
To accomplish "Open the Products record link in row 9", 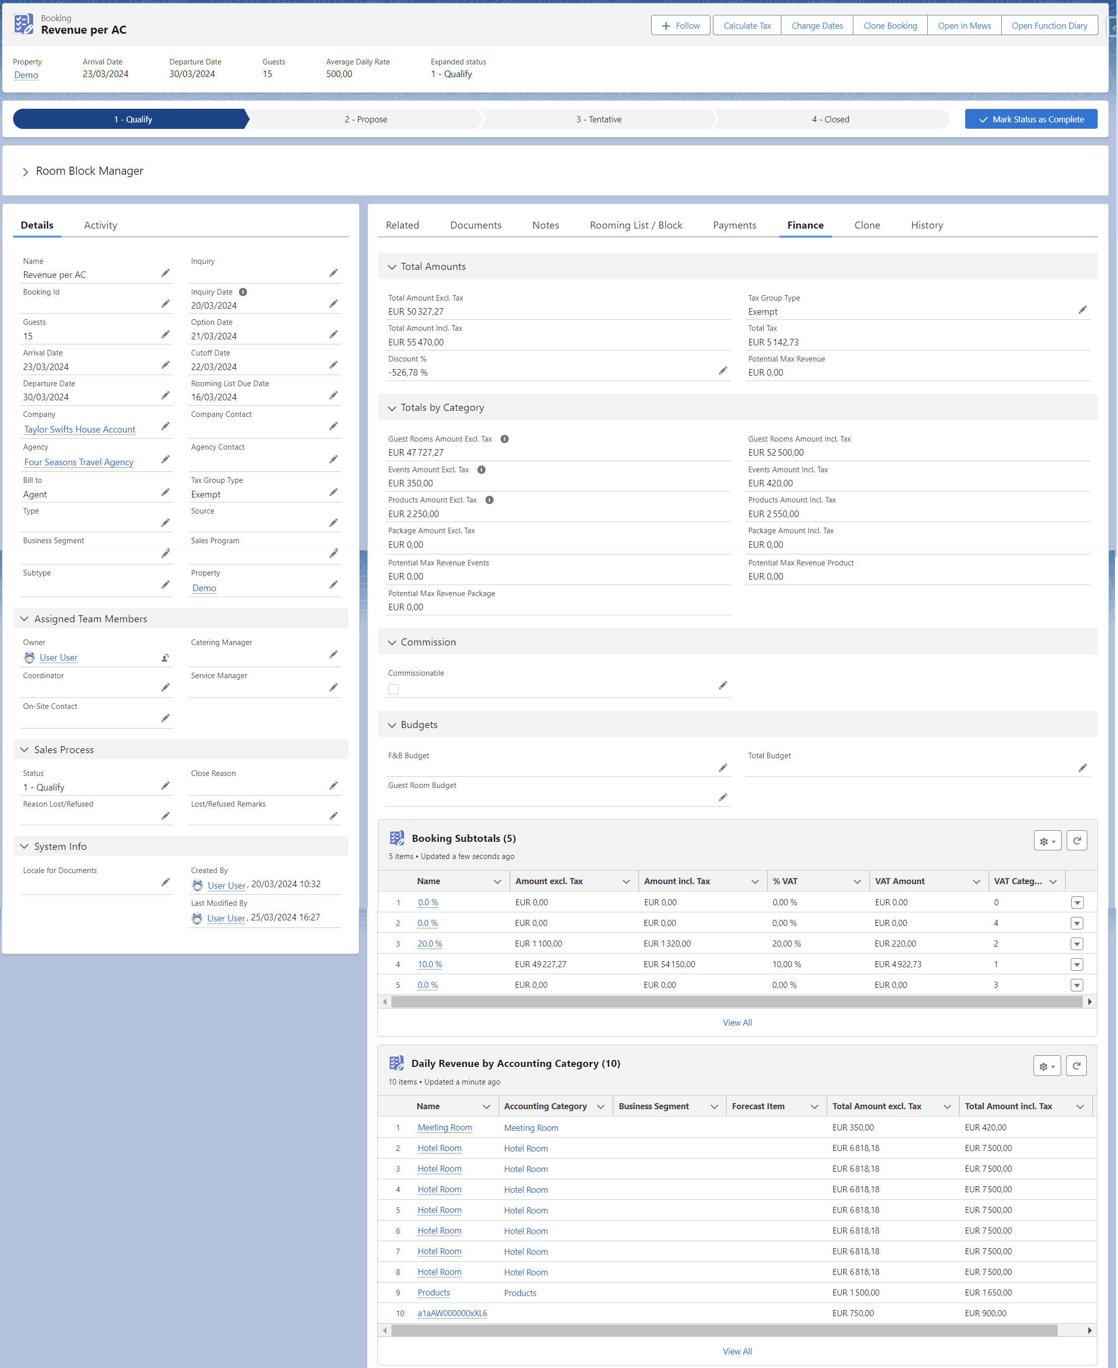I will point(433,1293).
